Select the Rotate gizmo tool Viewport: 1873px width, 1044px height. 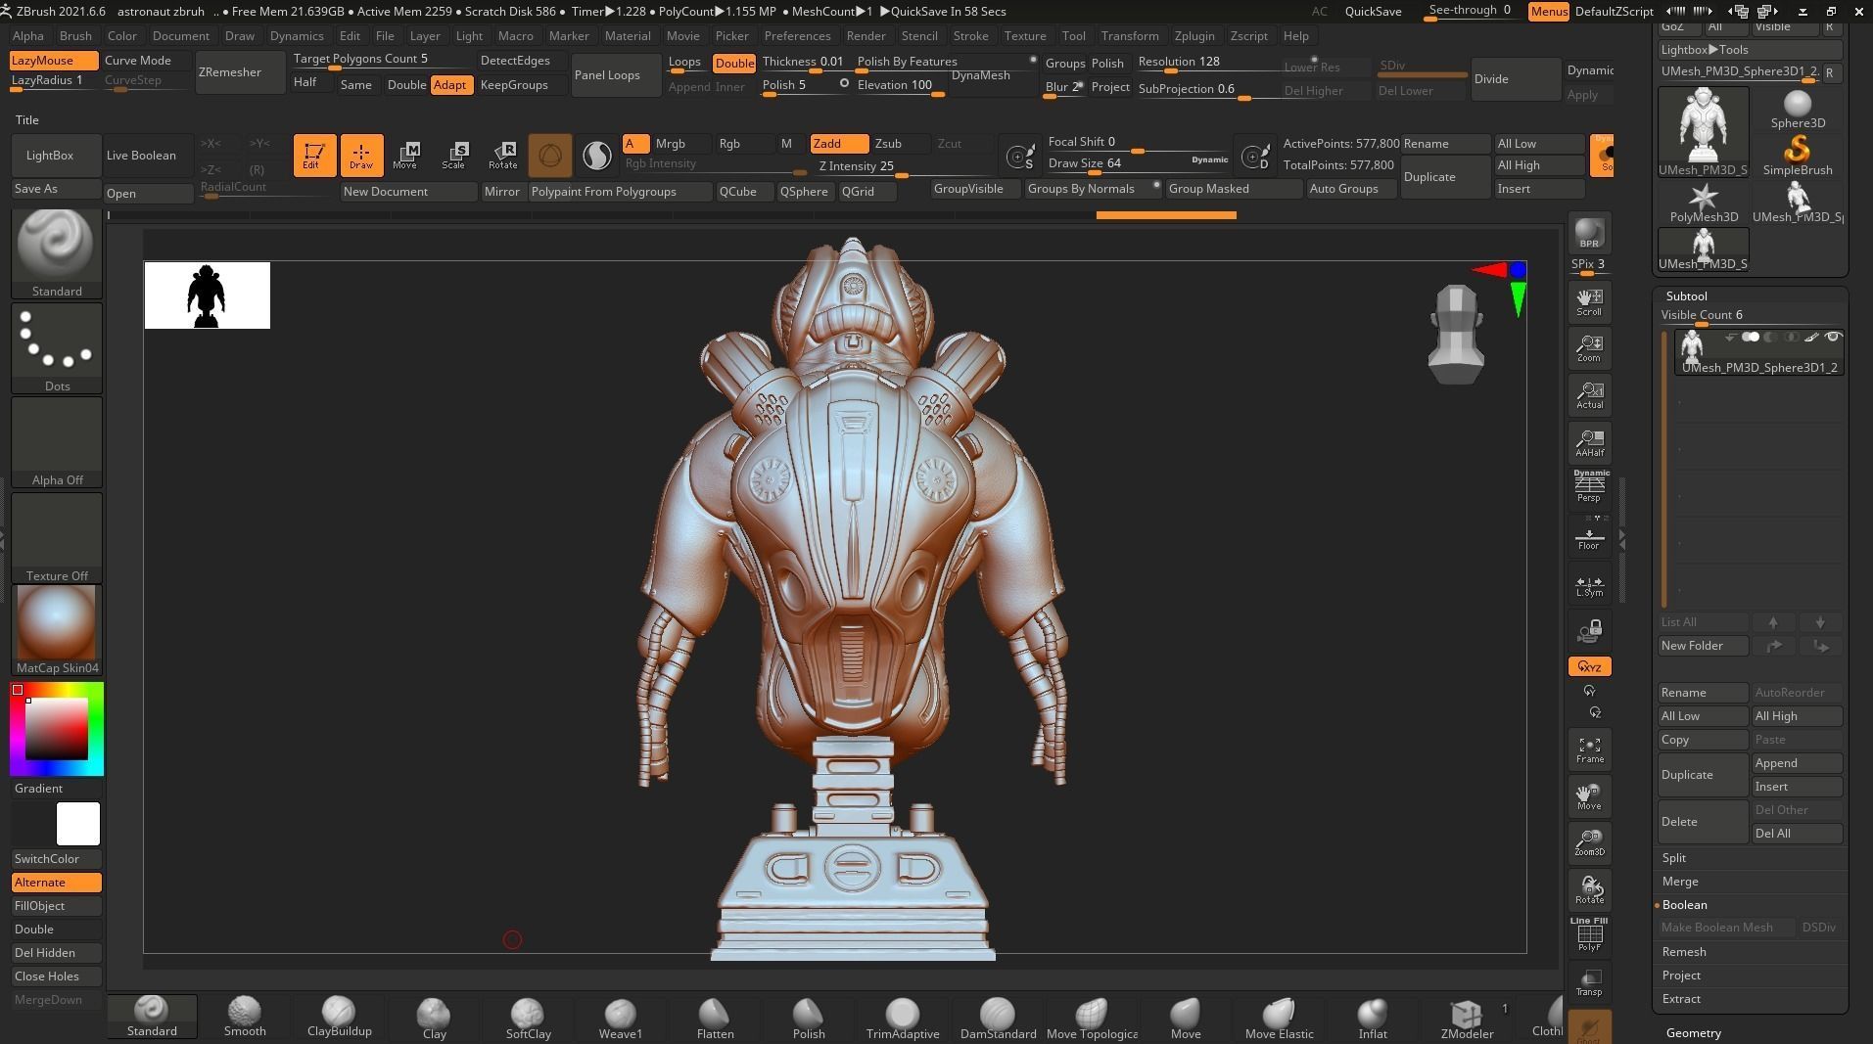tap(503, 155)
